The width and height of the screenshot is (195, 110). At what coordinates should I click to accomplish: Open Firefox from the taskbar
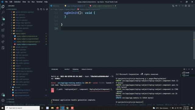click(x=57, y=108)
